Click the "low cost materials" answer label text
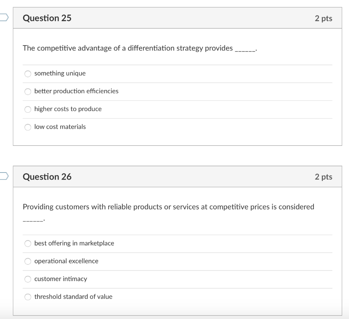349x319 pixels. (60, 127)
